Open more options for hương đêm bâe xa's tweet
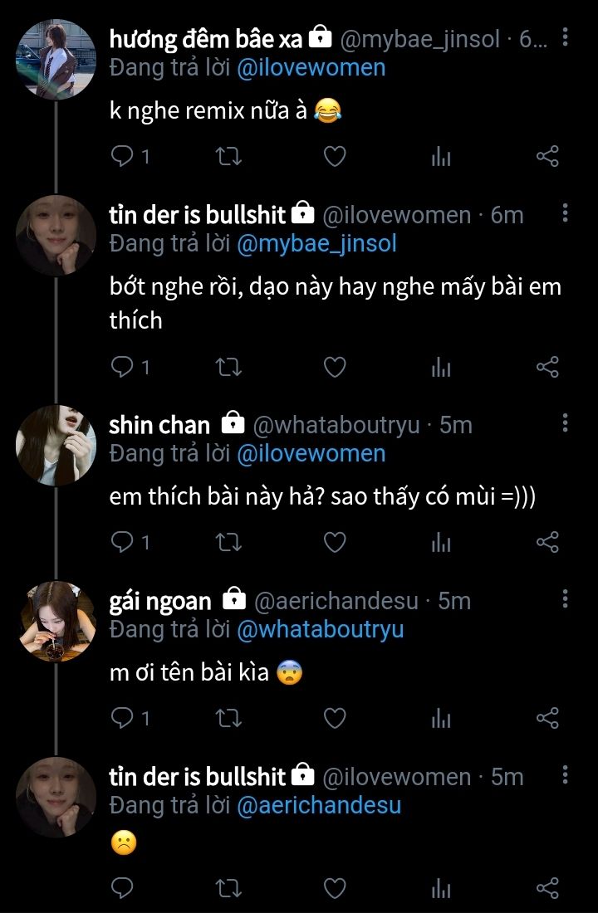This screenshot has height=913, width=598. [565, 37]
